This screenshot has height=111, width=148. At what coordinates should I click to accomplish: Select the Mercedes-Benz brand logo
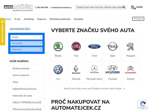[94, 69]
